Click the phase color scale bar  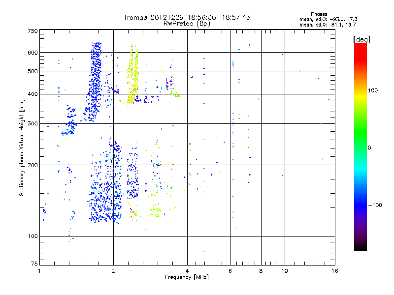(361, 147)
